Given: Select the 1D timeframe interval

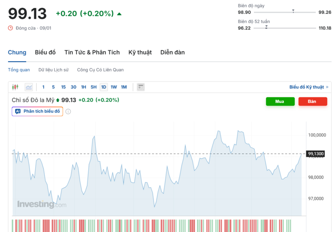Looking at the screenshot, I should tap(104, 87).
